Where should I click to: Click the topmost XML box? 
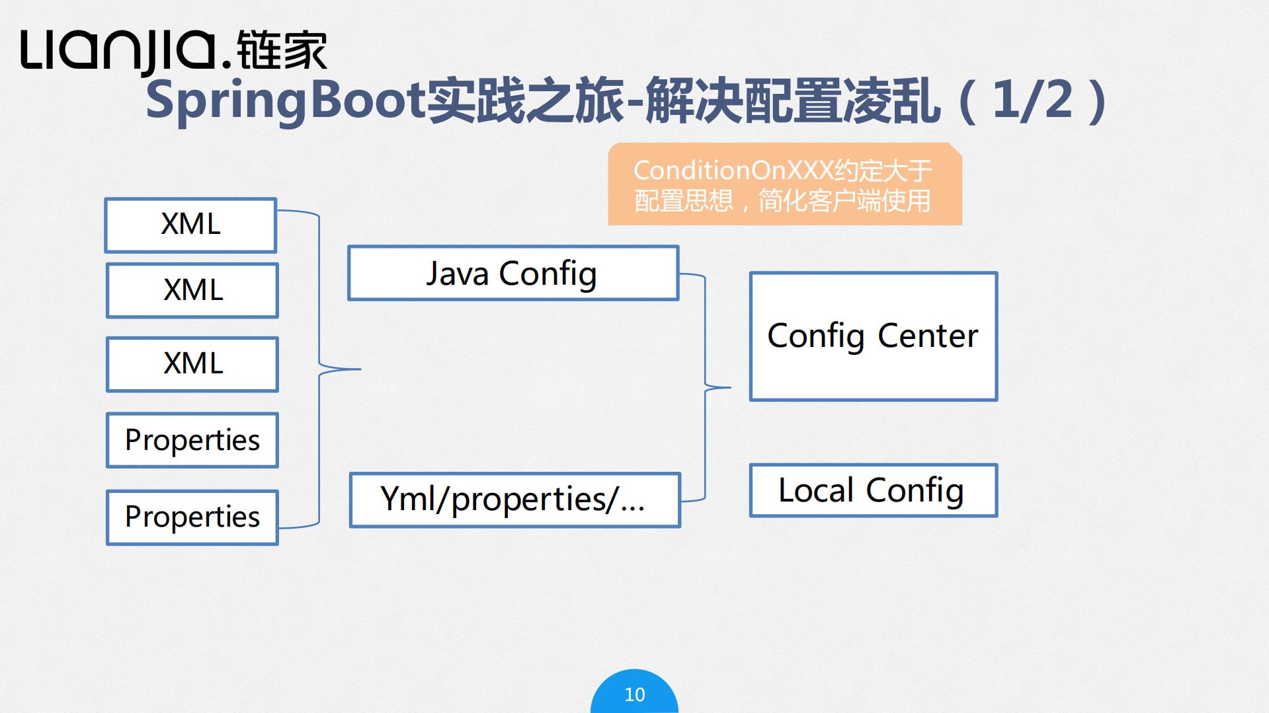click(190, 225)
